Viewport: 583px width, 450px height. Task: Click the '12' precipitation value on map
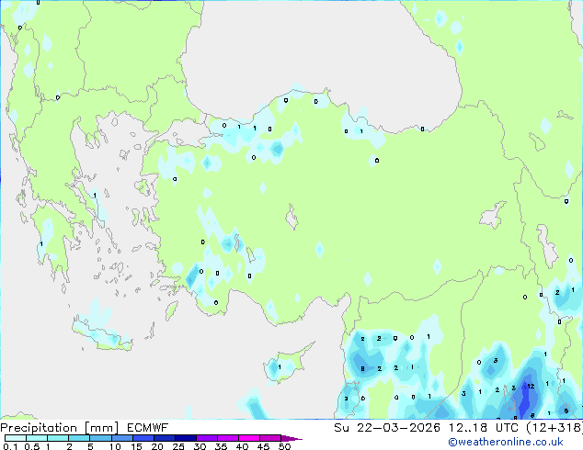pyautogui.click(x=531, y=387)
